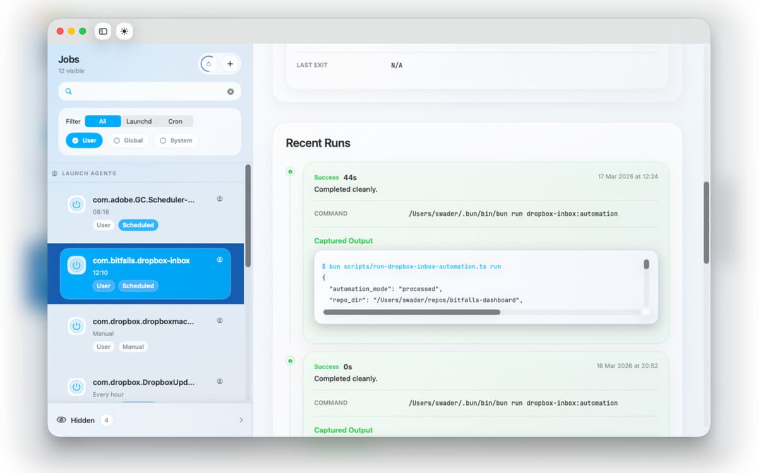Viewport: 758px width, 473px height.
Task: Toggle the sidebar panel icon
Action: [x=103, y=31]
